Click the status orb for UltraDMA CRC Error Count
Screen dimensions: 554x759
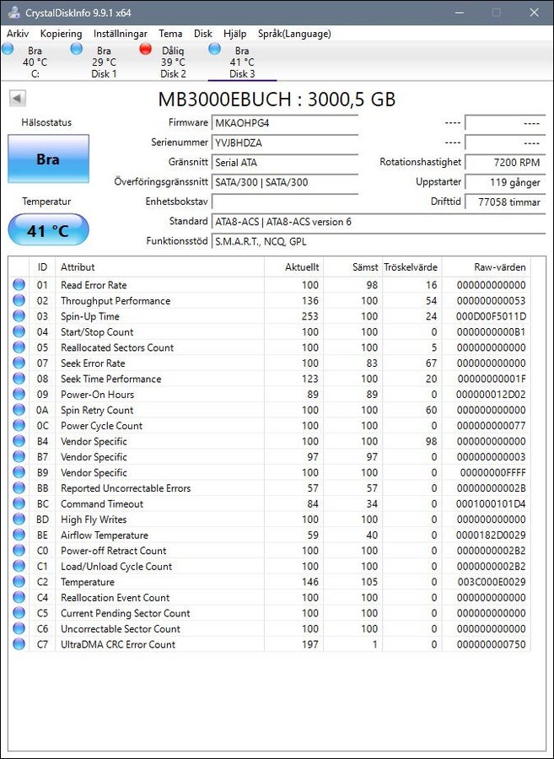coord(19,644)
